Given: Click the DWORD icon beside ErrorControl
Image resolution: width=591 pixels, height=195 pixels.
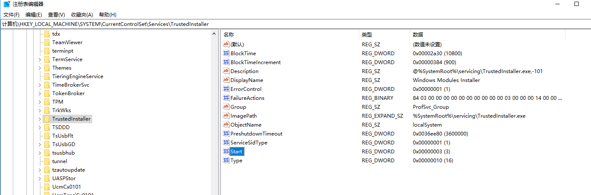Looking at the screenshot, I should click(226, 89).
